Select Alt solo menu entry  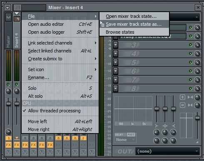click(60, 96)
